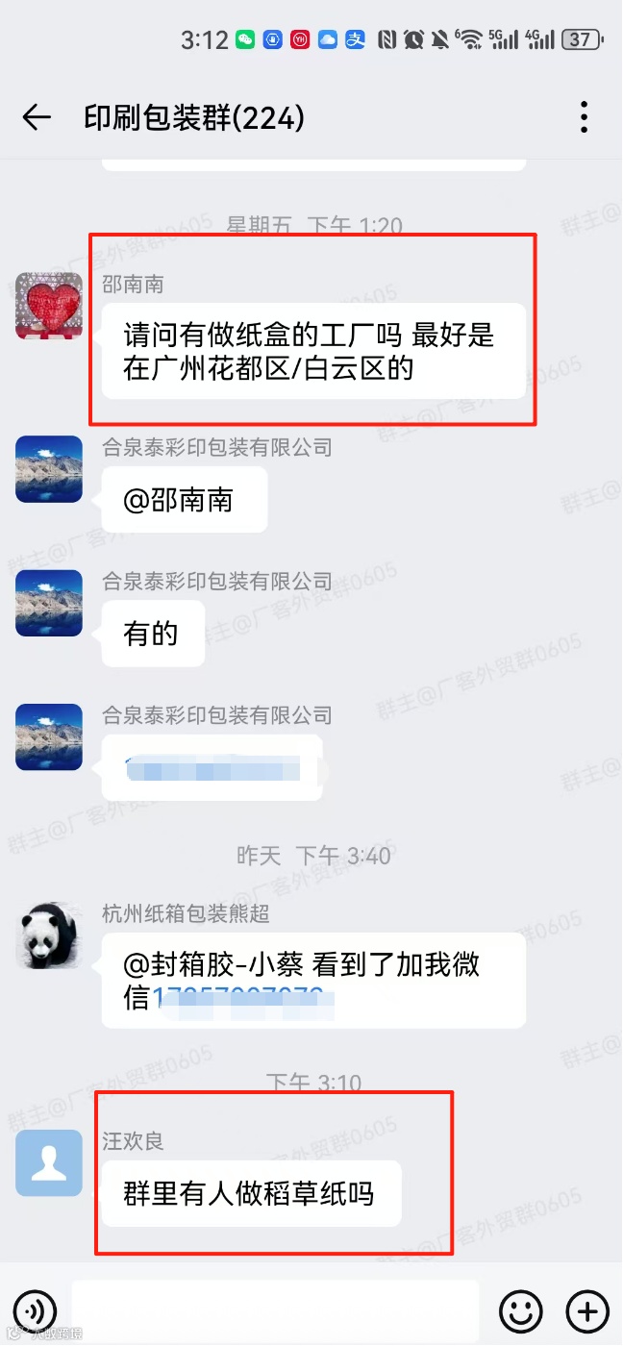Screen dimensions: 623x1346
Task: Switch to voice input icon
Action: (35, 1310)
